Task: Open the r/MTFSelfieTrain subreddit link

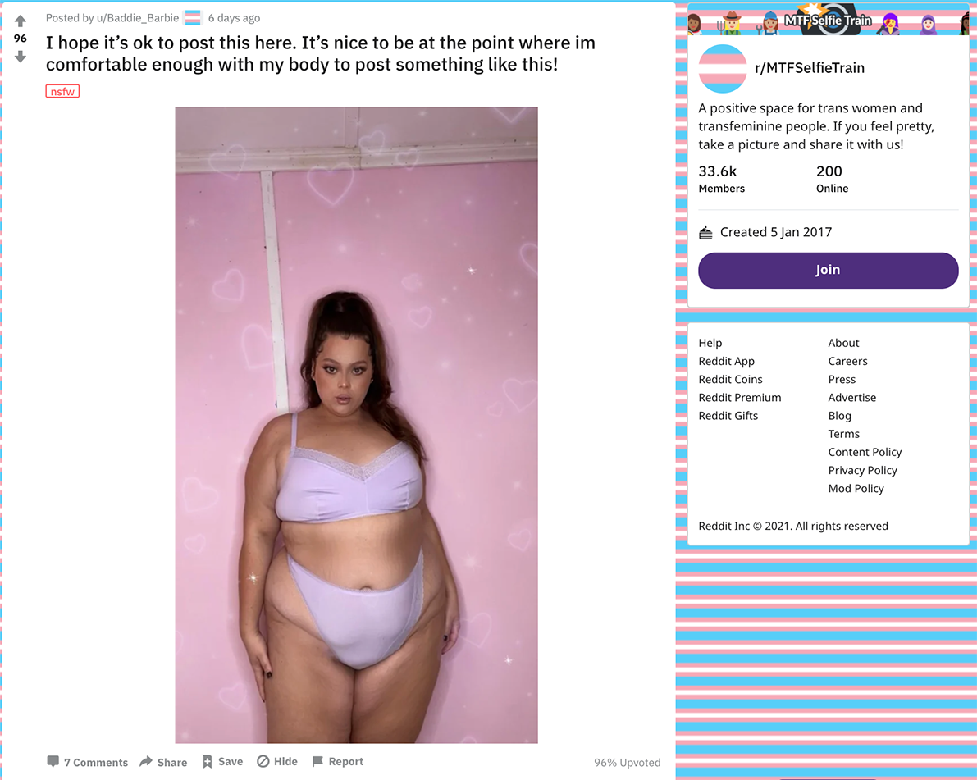Action: coord(810,68)
